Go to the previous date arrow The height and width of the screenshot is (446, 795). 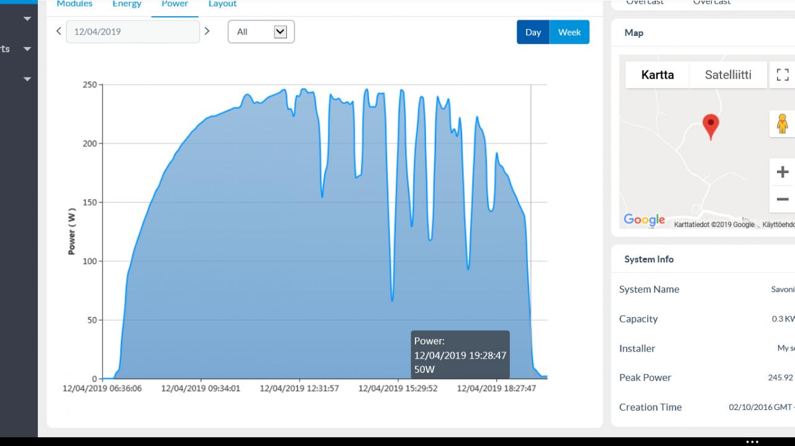pos(58,31)
